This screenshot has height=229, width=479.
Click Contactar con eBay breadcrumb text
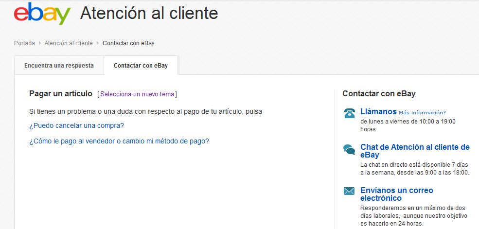128,43
